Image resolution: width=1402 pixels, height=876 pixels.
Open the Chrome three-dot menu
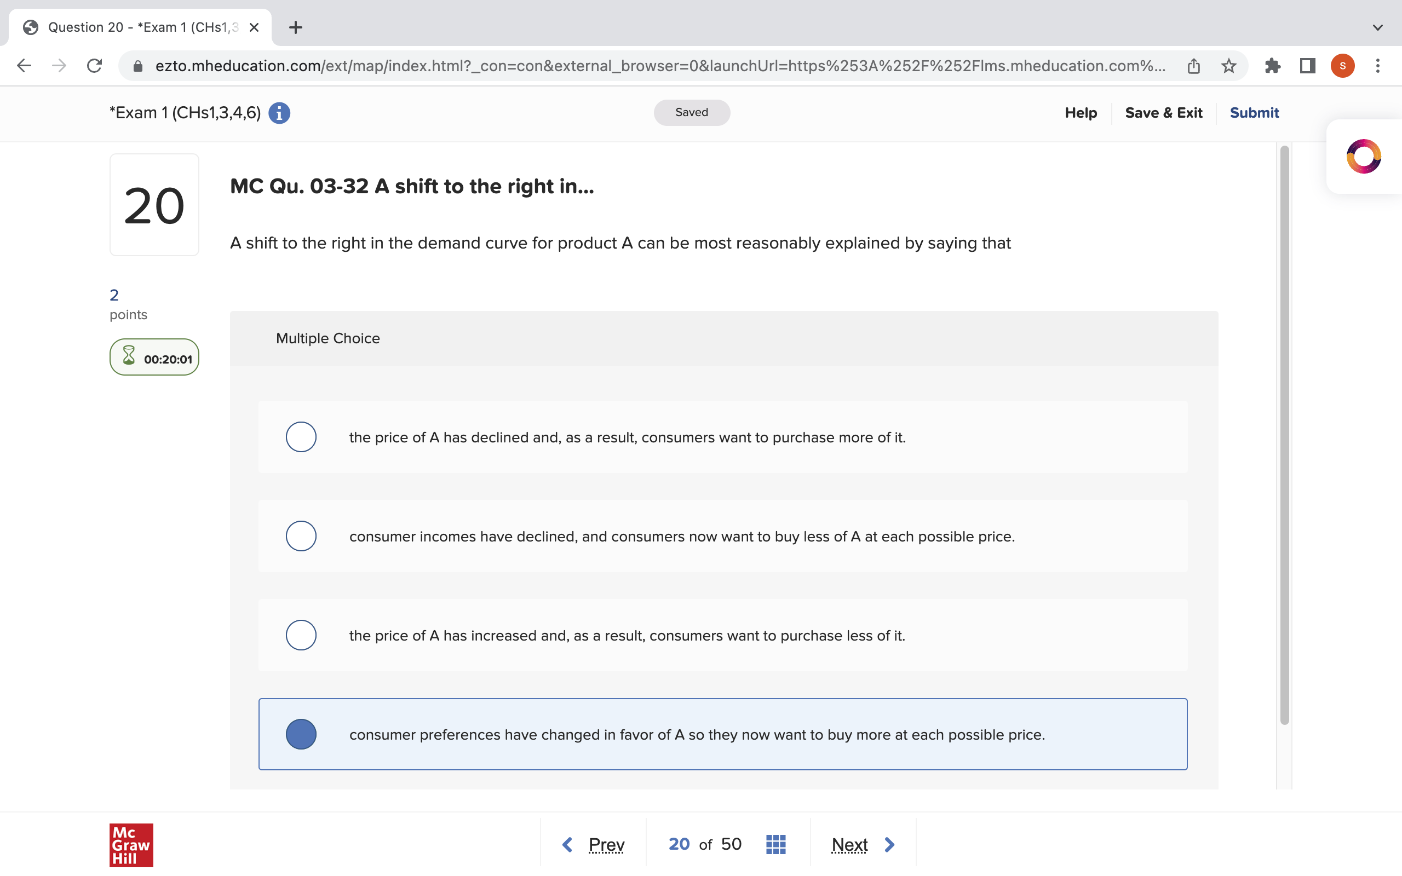1378,66
